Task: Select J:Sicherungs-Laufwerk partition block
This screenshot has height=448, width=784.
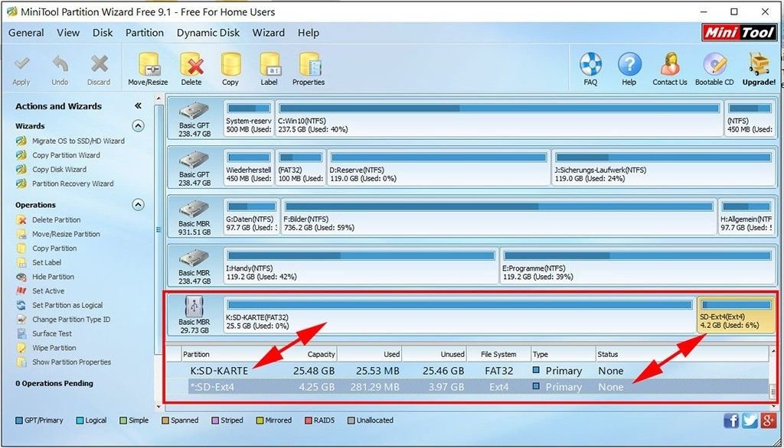Action: [x=664, y=167]
